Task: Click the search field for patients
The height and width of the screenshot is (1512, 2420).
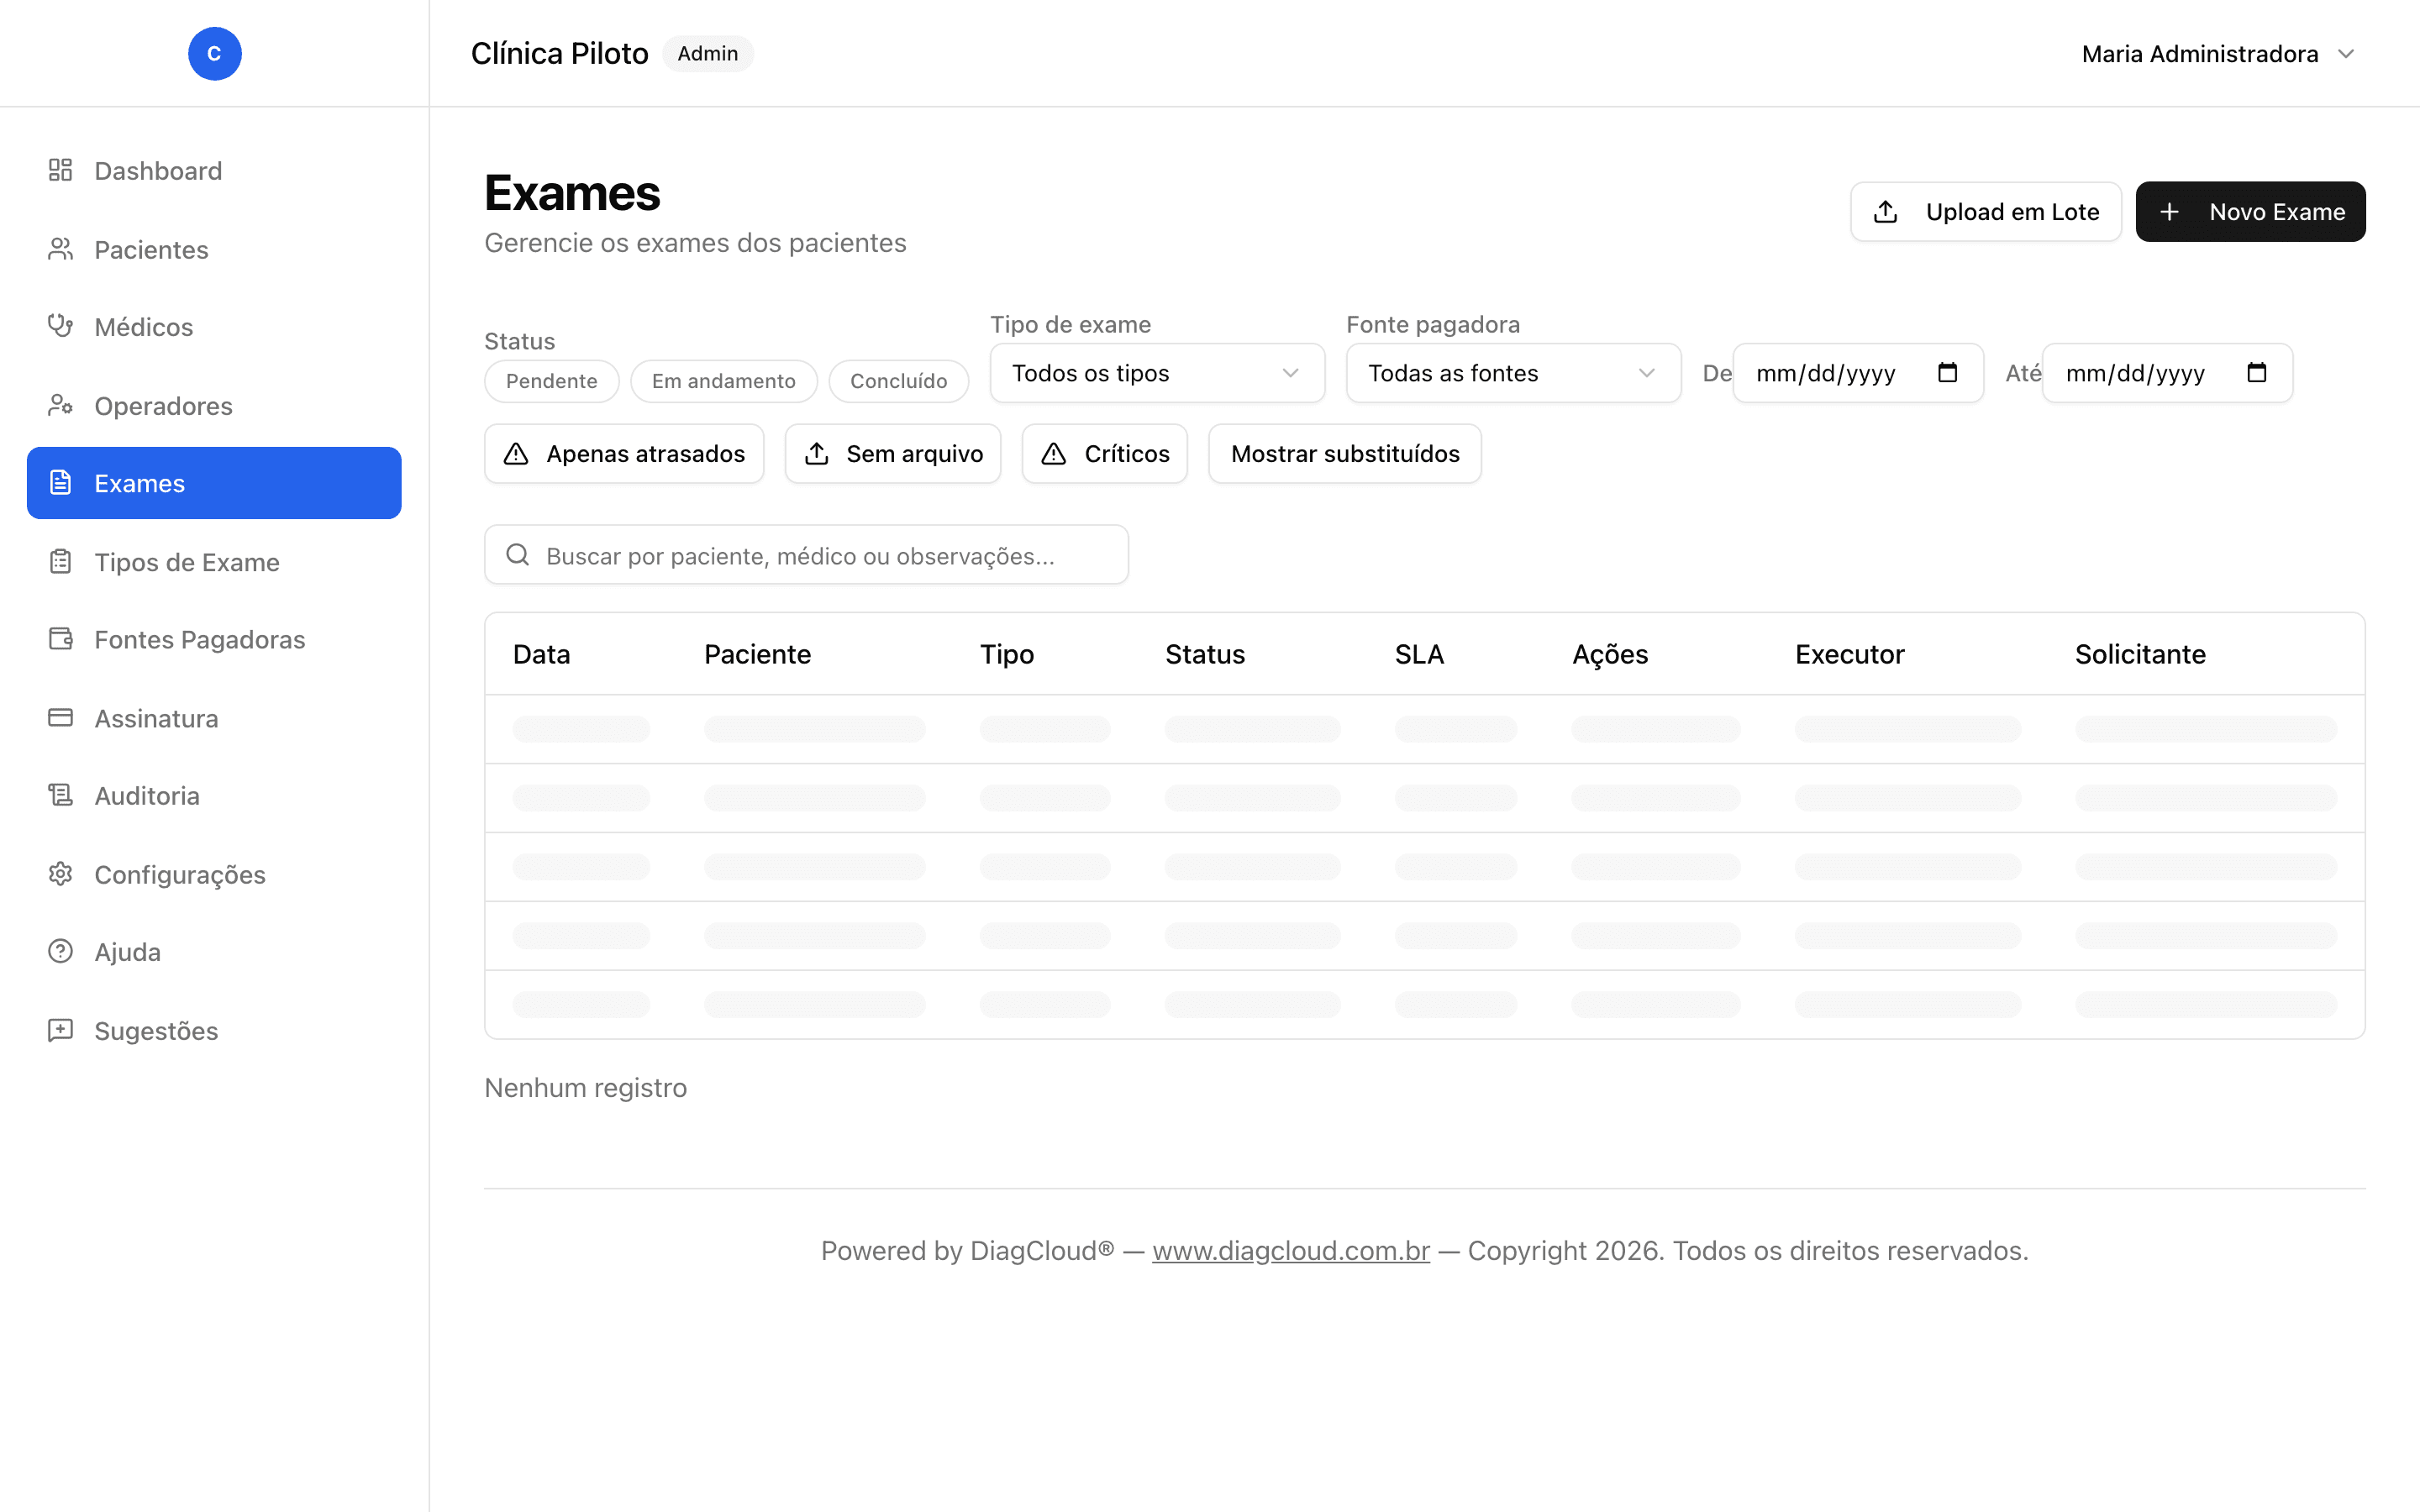Action: [x=806, y=555]
